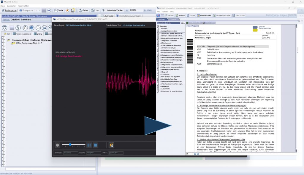Screen dimensions: 304x175
Task: Click the Suche search button
Action: coord(59,10)
